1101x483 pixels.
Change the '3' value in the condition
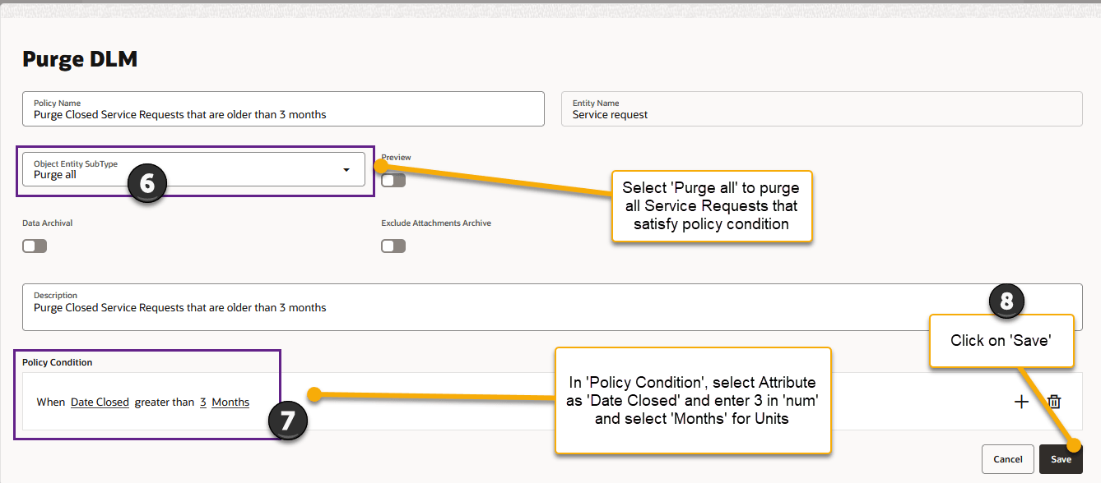pyautogui.click(x=202, y=402)
